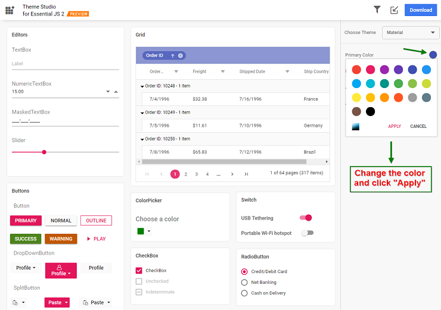Select Cash on Delivery radio option
This screenshot has width=441, height=310.
244,293
